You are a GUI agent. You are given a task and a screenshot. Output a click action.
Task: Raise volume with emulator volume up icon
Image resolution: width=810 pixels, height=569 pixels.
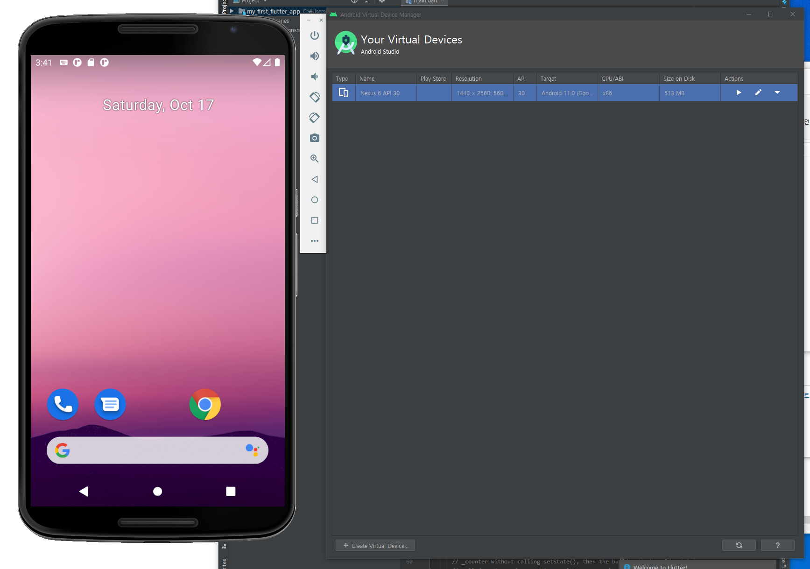point(315,56)
